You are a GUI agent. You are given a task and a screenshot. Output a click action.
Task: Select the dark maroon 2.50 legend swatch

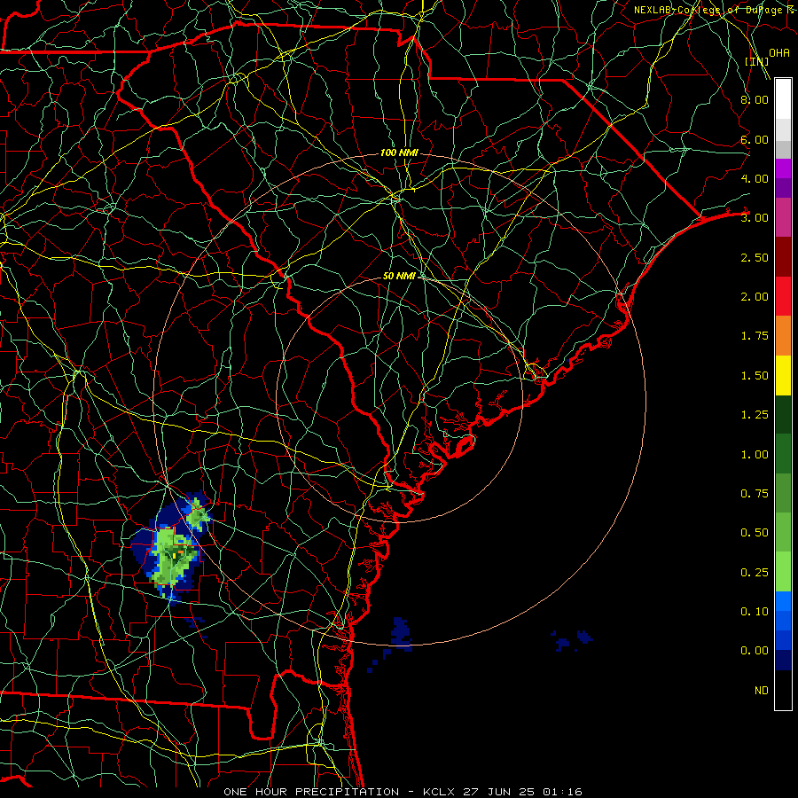tap(783, 257)
